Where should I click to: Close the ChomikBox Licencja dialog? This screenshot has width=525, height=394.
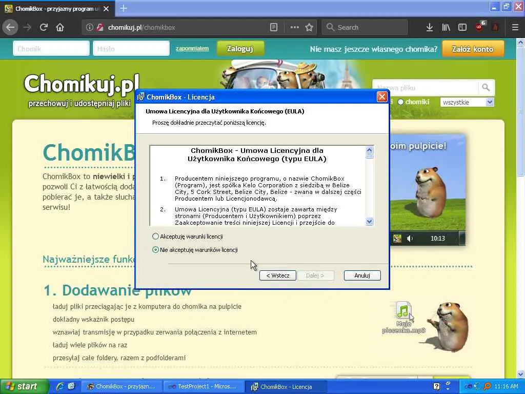(x=381, y=97)
